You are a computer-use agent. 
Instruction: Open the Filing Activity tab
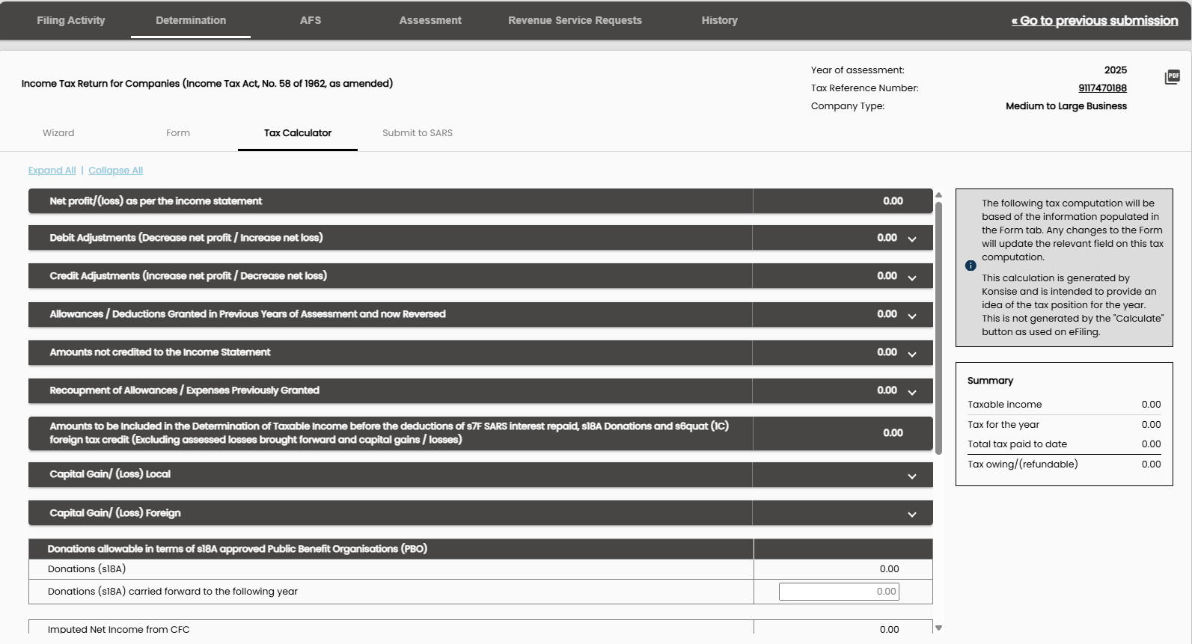[71, 20]
